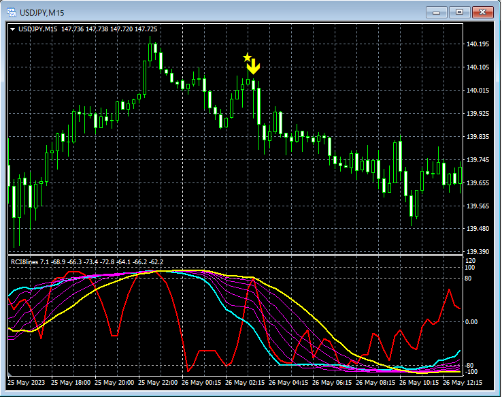
Task: Click the yellow star marker on the chart
Action: click(x=247, y=57)
